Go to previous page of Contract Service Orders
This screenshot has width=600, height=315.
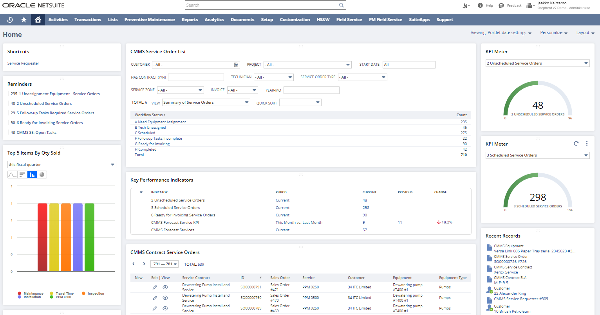pos(134,264)
